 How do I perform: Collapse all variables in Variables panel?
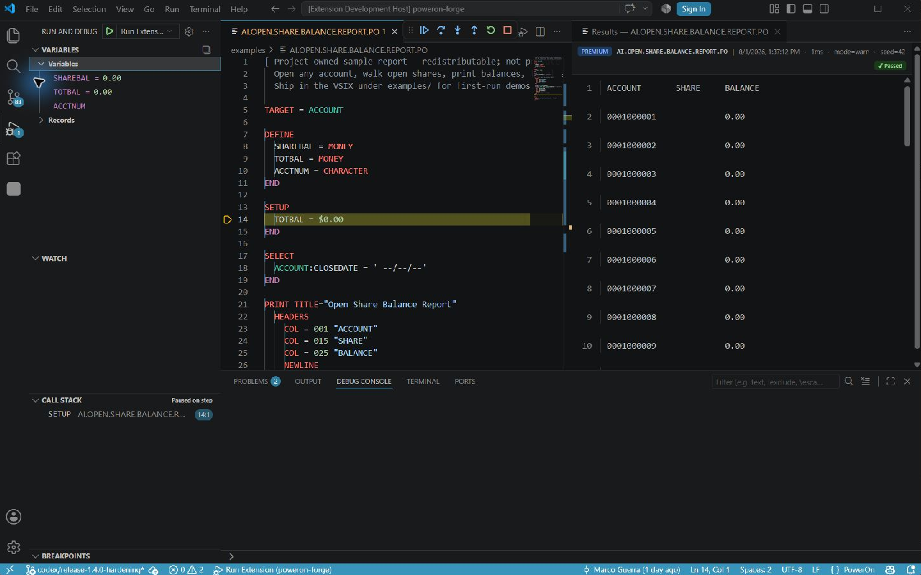point(206,49)
